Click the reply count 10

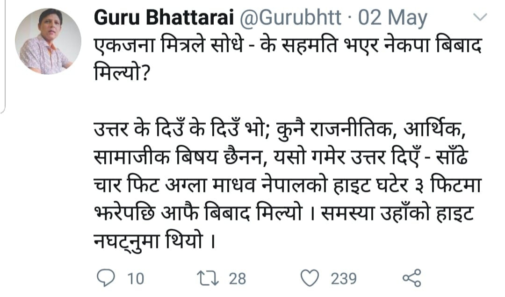135,279
